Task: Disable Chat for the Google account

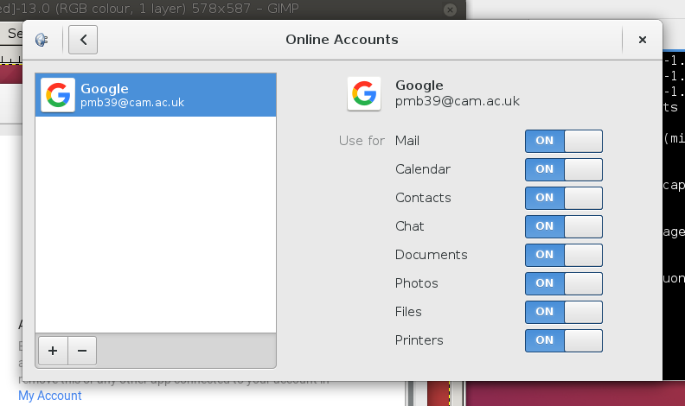Action: coord(563,226)
